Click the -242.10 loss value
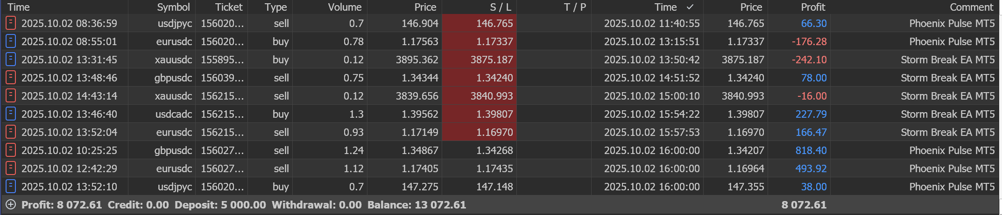The image size is (1002, 215). (809, 60)
